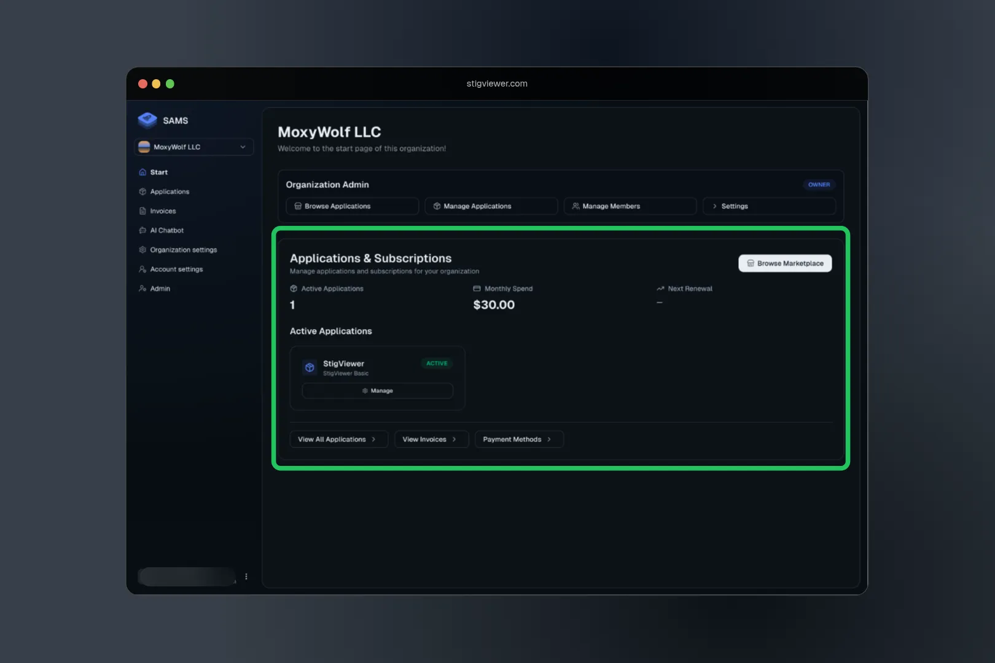Open Manage Members

coord(630,206)
